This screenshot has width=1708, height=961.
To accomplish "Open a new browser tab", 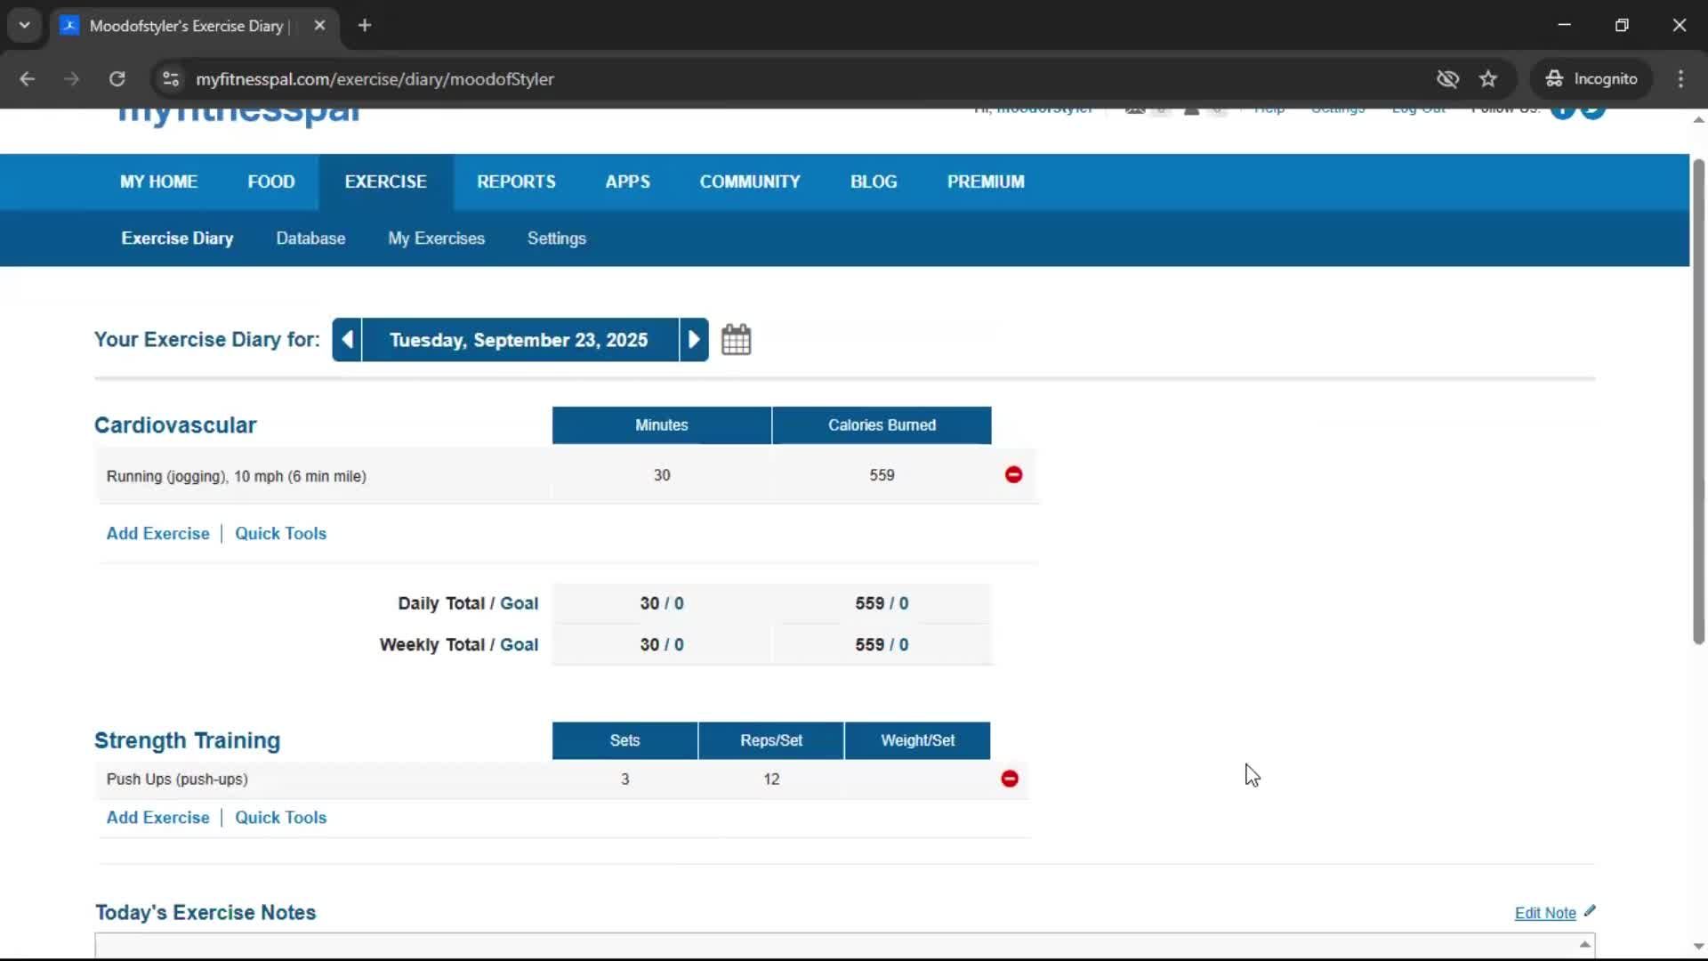I will tap(365, 26).
